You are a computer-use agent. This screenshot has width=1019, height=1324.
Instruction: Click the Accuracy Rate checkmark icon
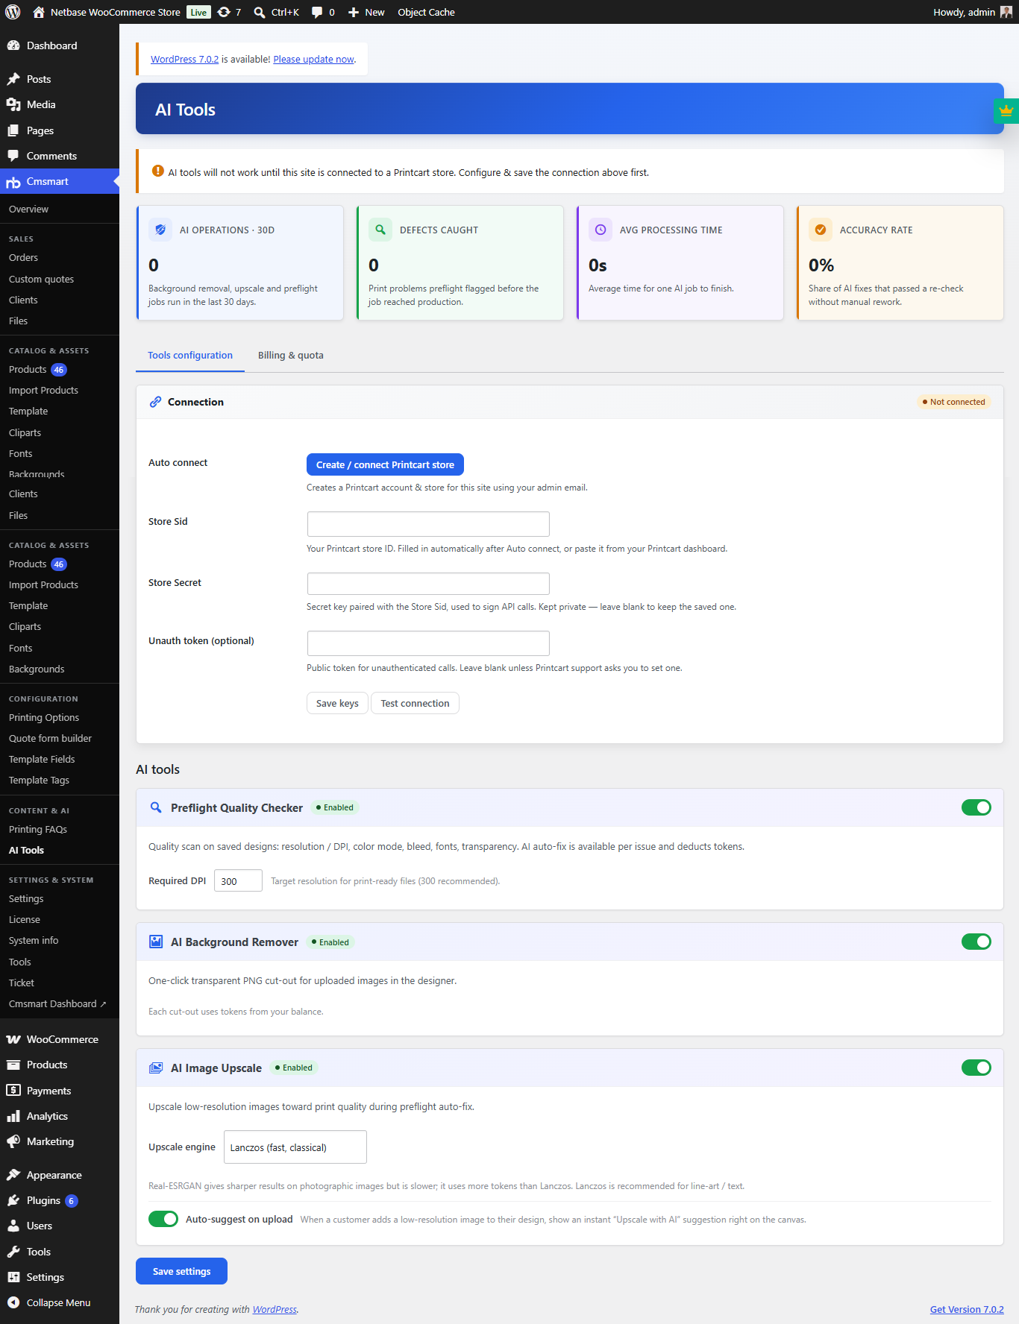tap(821, 230)
